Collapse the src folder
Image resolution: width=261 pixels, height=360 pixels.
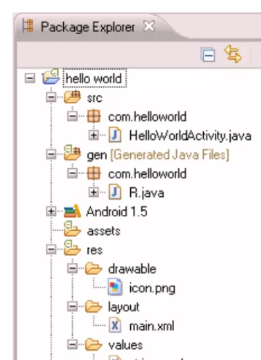[51, 97]
